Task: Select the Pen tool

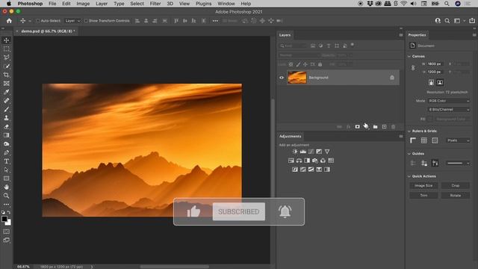Action: click(x=6, y=152)
